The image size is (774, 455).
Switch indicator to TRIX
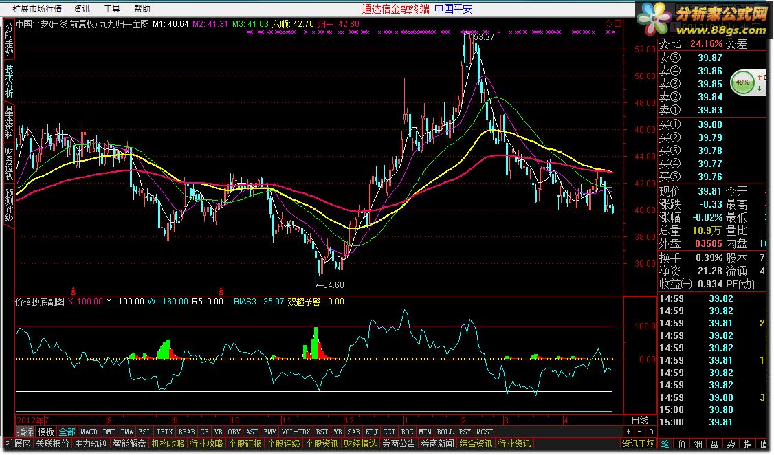[164, 432]
